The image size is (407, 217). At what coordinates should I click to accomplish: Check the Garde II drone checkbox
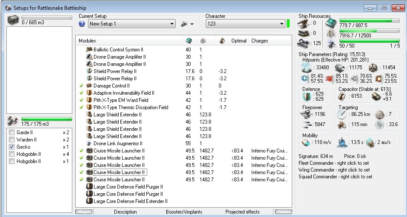click(11, 132)
